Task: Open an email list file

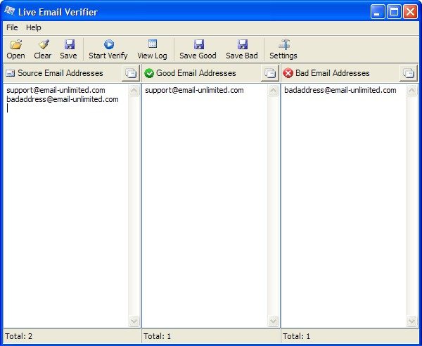Action: [16, 49]
